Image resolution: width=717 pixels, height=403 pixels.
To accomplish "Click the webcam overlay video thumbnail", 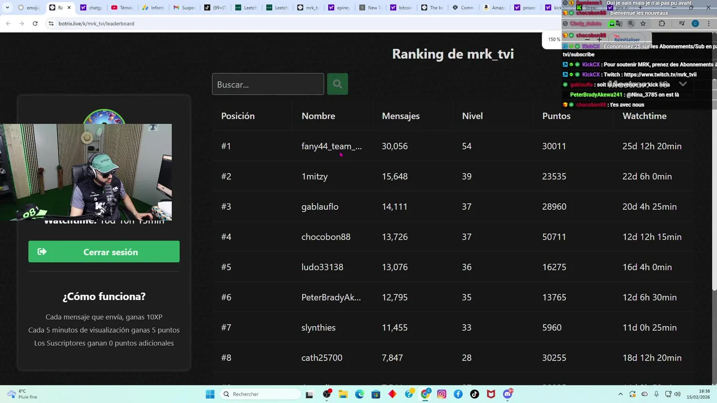I will pos(86,172).
